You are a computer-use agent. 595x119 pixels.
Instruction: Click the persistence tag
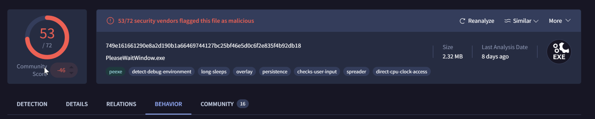click(x=275, y=72)
